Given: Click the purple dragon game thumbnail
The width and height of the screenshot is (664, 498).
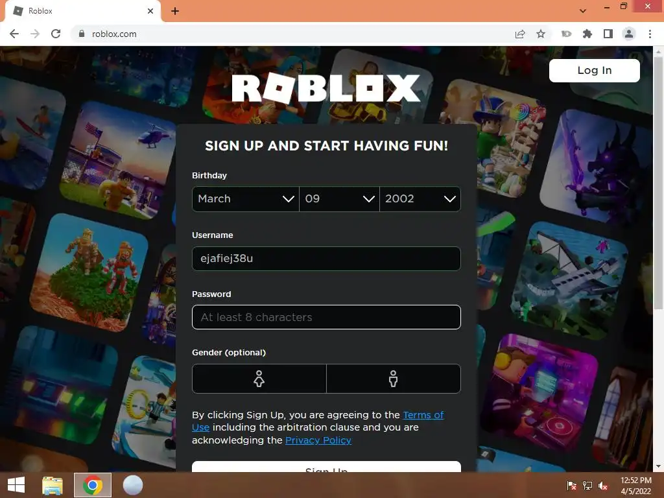Looking at the screenshot, I should (598, 167).
